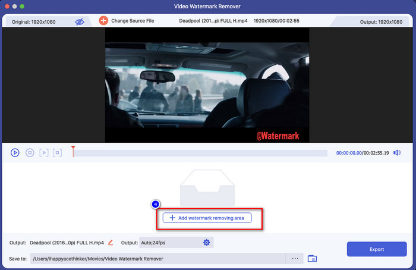Click the video timeline progress bar
The height and width of the screenshot is (270, 416).
(x=200, y=153)
